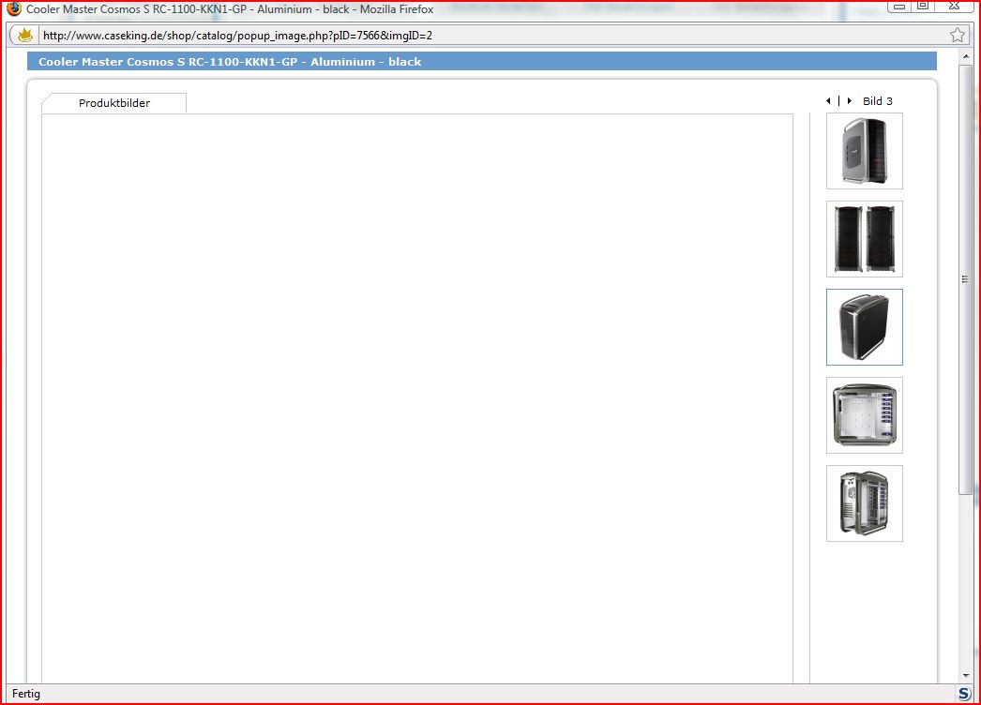
Task: Maximize the Firefox popup window
Action: (x=923, y=7)
